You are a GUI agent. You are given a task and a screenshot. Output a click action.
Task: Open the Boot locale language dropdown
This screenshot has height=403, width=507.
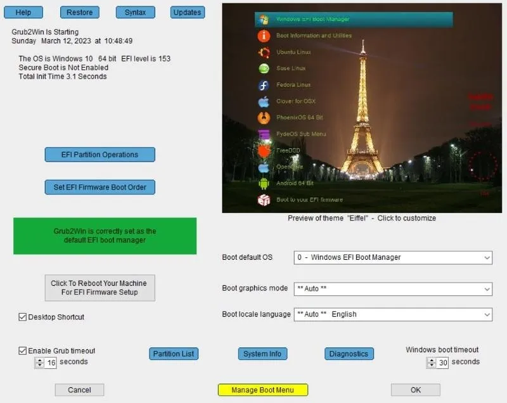[393, 314]
